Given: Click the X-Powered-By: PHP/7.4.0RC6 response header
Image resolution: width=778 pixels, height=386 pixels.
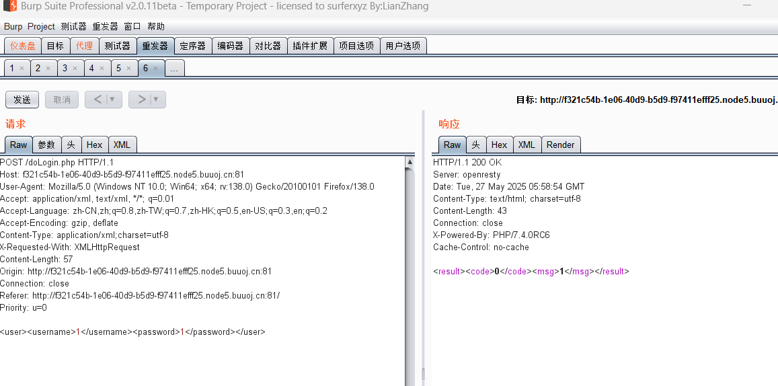Looking at the screenshot, I should click(x=492, y=235).
